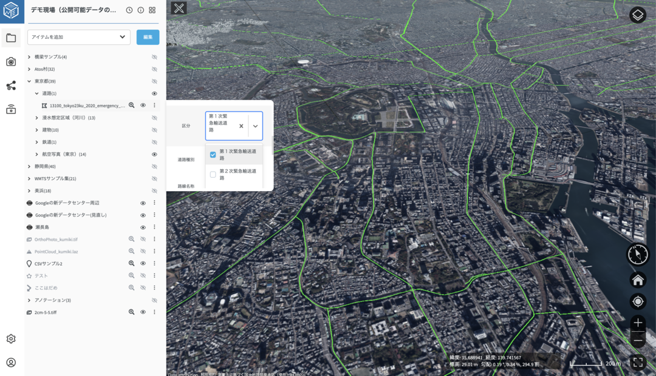Expand the 静岡県 folder

coord(29,166)
